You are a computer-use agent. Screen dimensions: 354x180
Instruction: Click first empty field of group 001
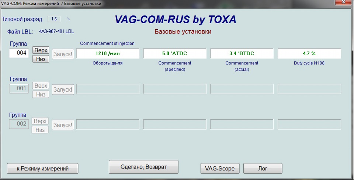pos(108,89)
